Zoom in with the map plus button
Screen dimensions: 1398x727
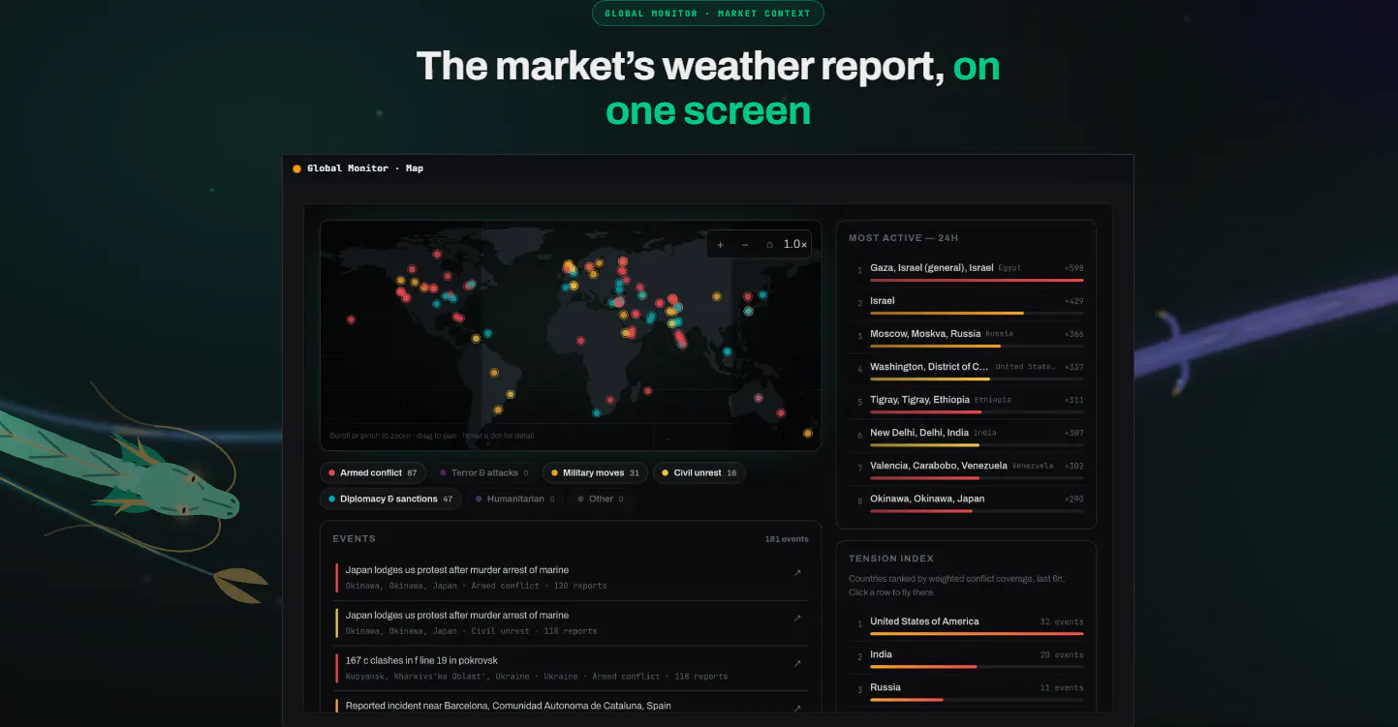720,245
